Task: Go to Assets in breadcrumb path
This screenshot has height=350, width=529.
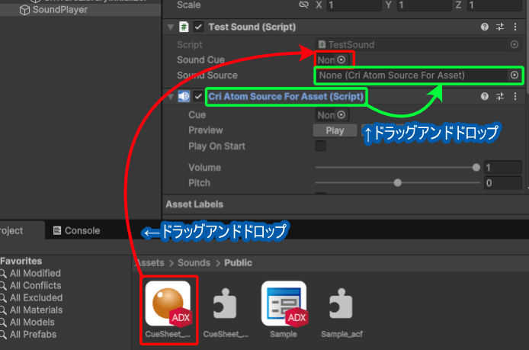Action: coord(150,263)
